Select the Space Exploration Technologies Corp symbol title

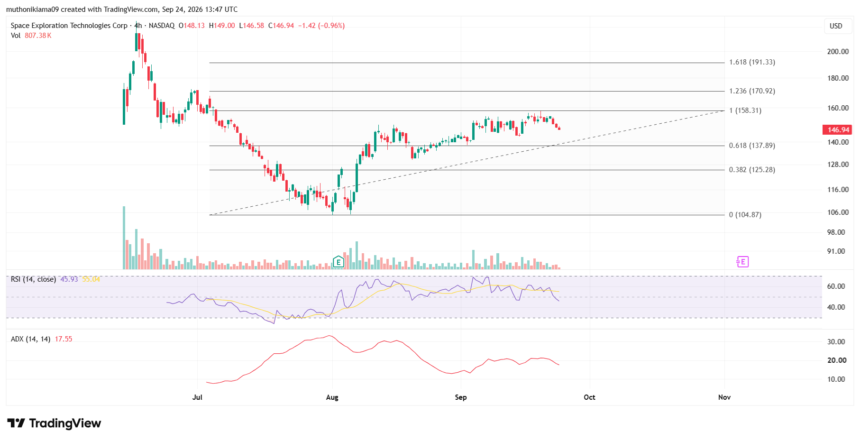point(69,26)
